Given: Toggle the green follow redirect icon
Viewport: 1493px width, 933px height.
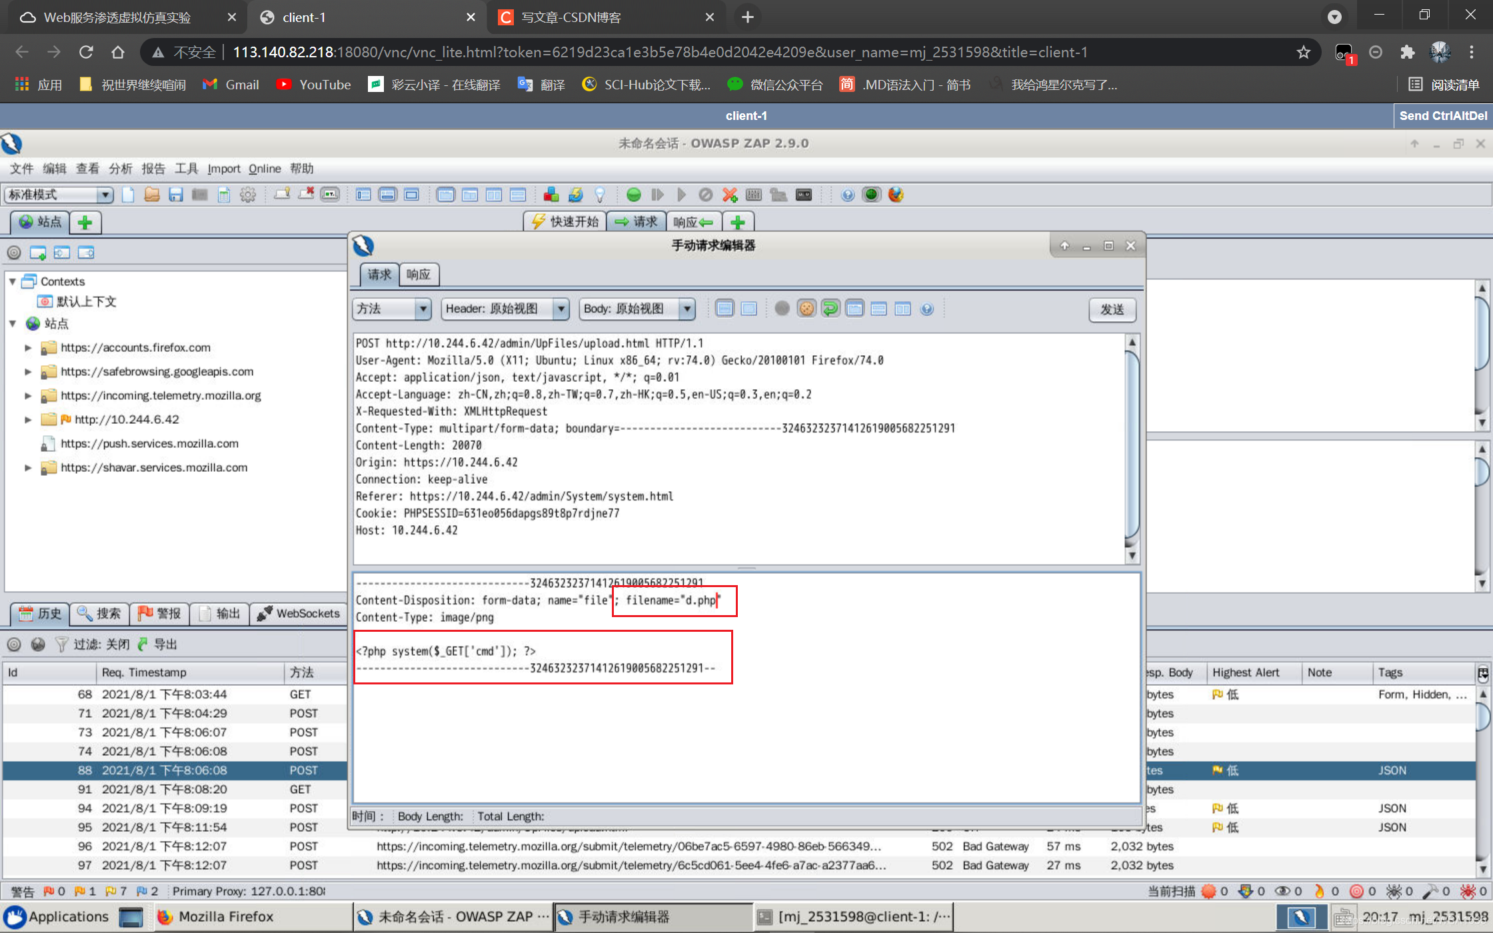Looking at the screenshot, I should [x=830, y=309].
